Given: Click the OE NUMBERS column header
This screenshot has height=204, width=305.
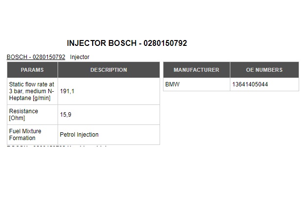Looking at the screenshot, I should click(x=264, y=70).
